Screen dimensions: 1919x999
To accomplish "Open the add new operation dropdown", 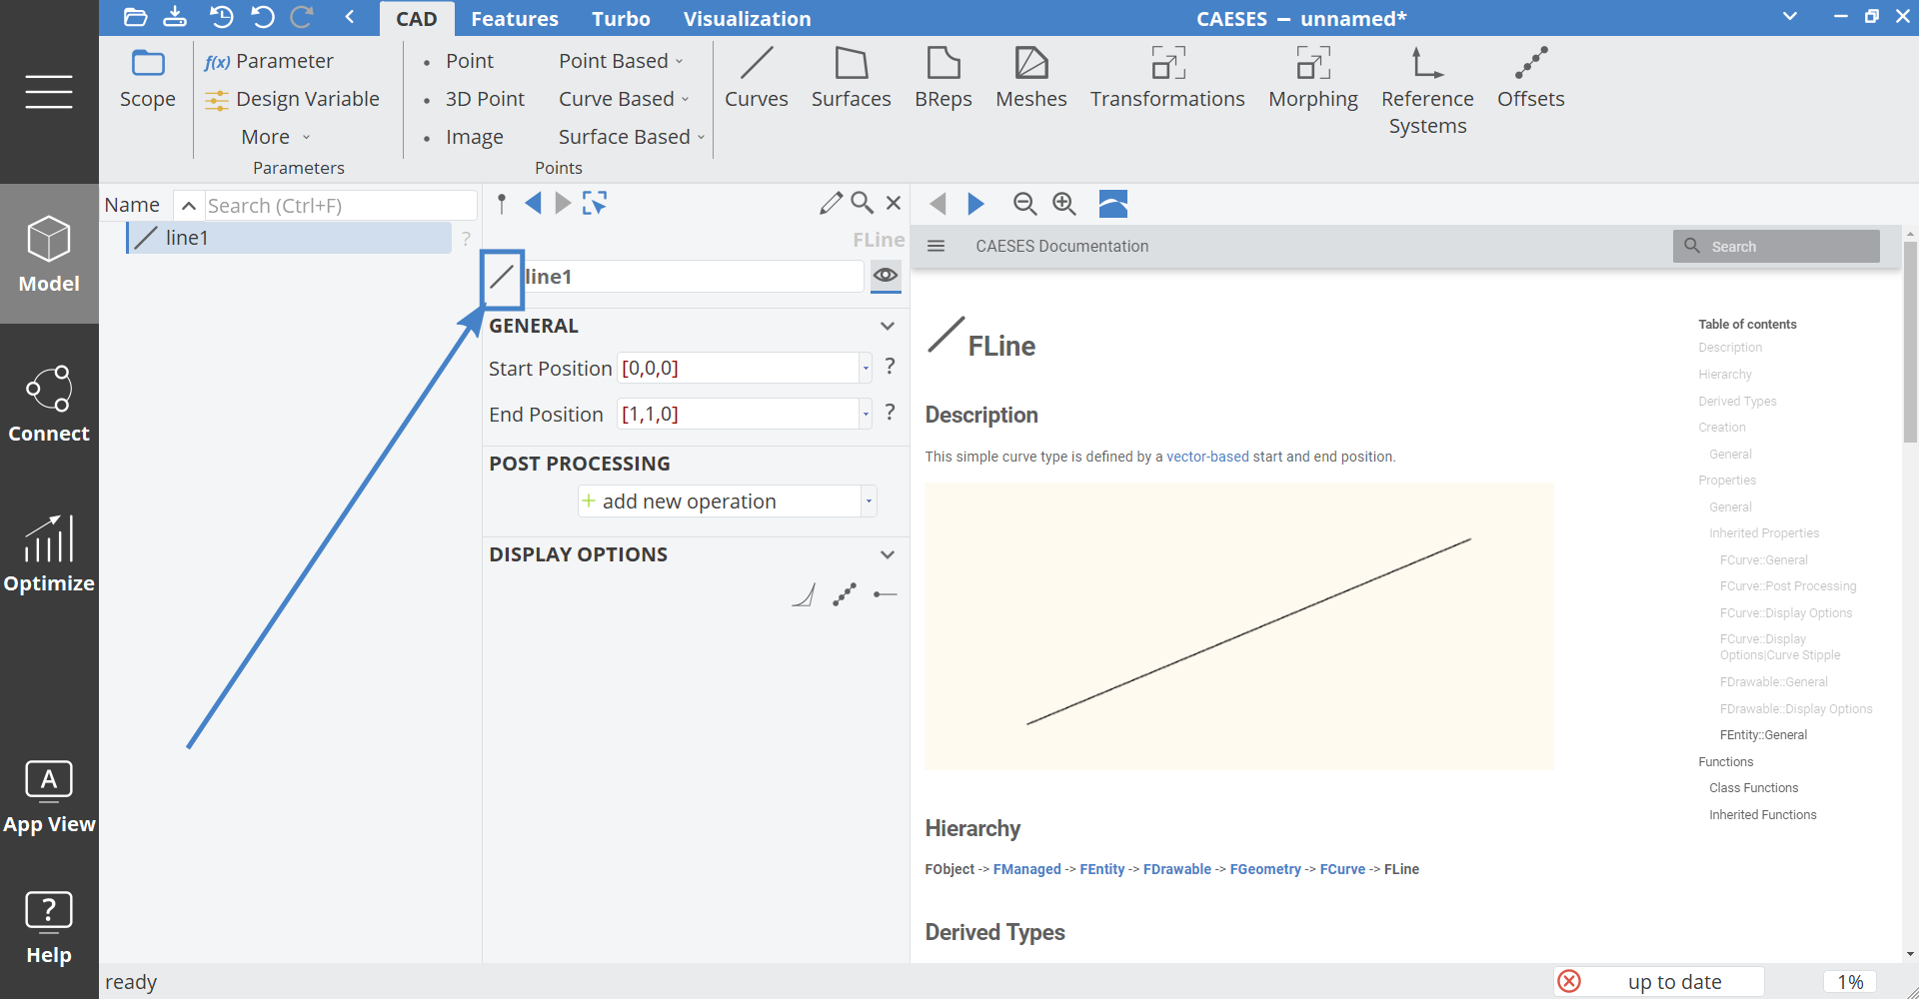I will click(x=869, y=501).
